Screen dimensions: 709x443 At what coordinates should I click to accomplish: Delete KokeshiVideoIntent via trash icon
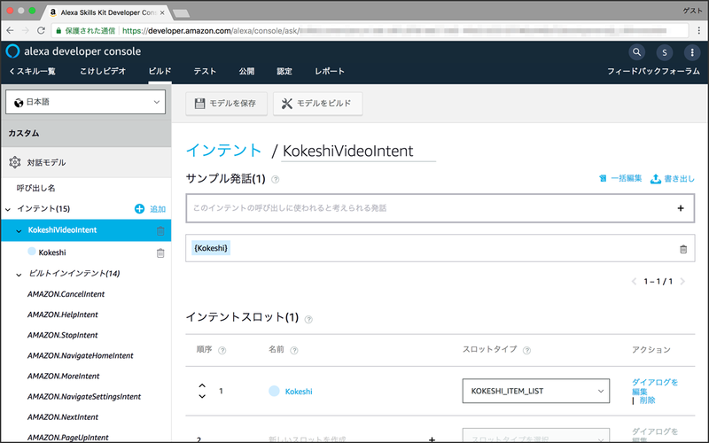coord(160,230)
